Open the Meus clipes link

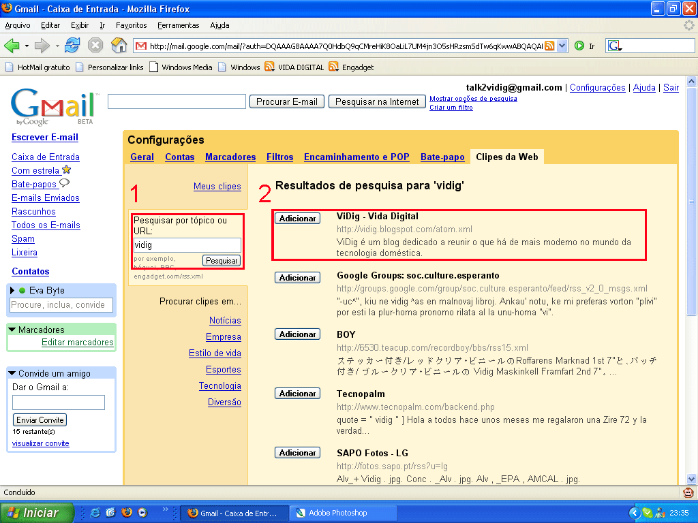(217, 187)
